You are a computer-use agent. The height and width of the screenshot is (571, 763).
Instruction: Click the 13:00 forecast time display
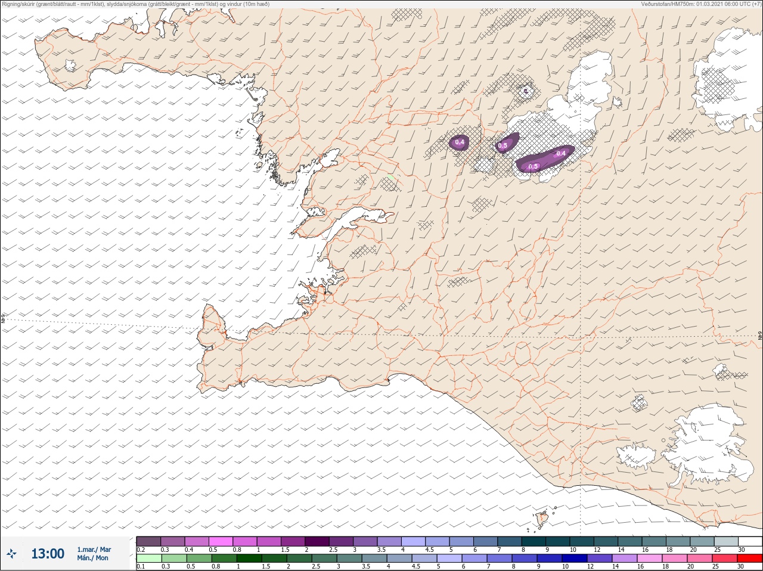(48, 554)
